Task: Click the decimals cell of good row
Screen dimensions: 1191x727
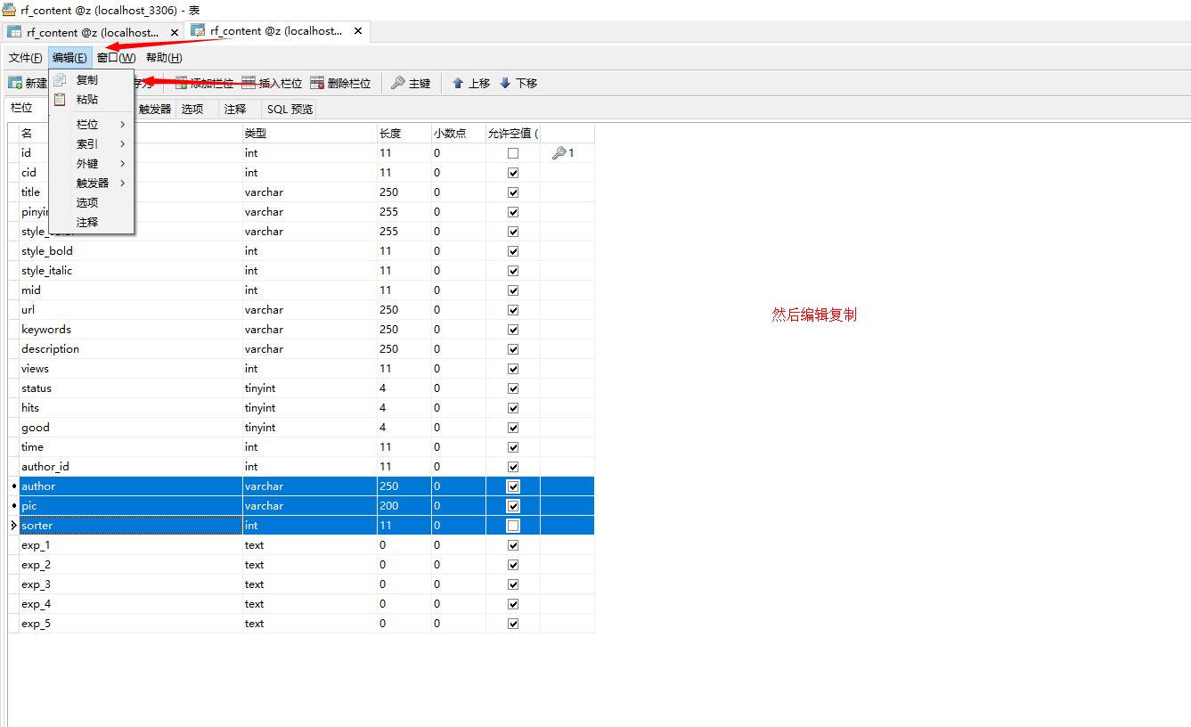Action: point(458,428)
